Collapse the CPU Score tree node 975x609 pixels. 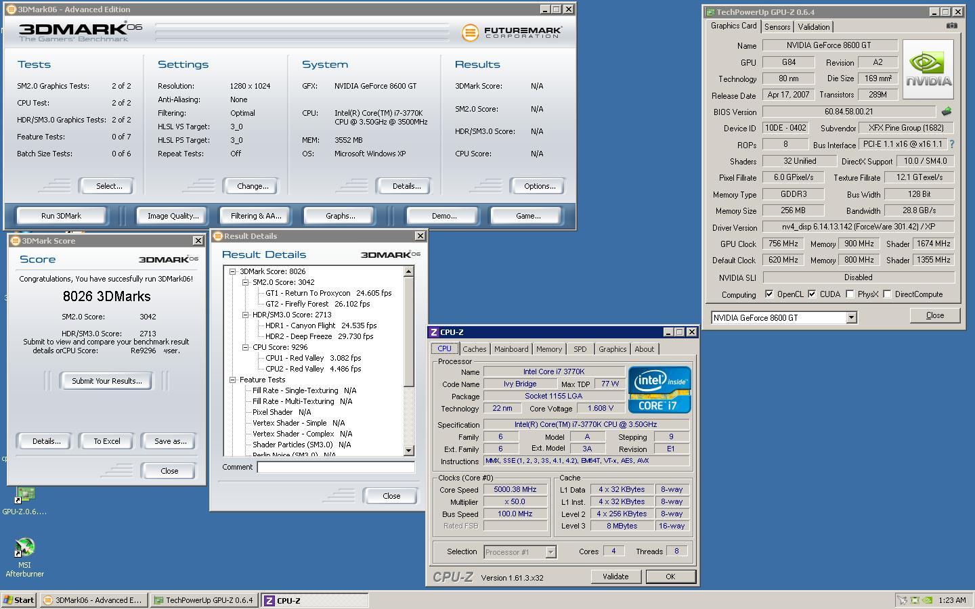pos(245,347)
